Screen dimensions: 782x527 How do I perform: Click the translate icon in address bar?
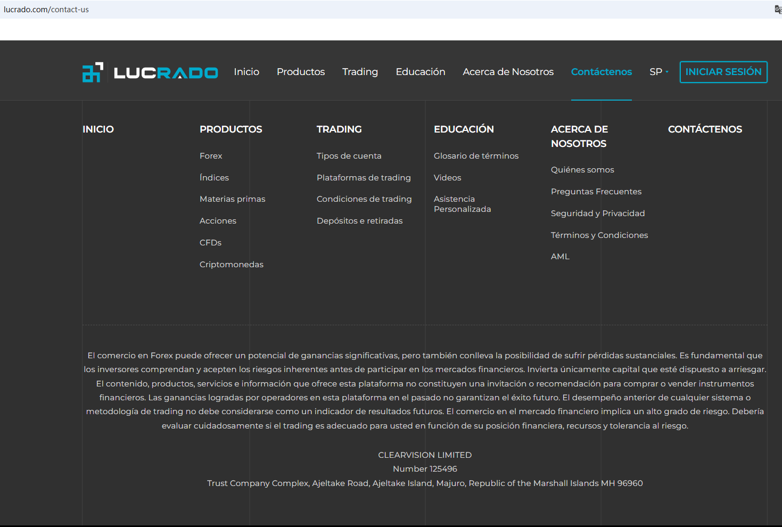point(778,10)
